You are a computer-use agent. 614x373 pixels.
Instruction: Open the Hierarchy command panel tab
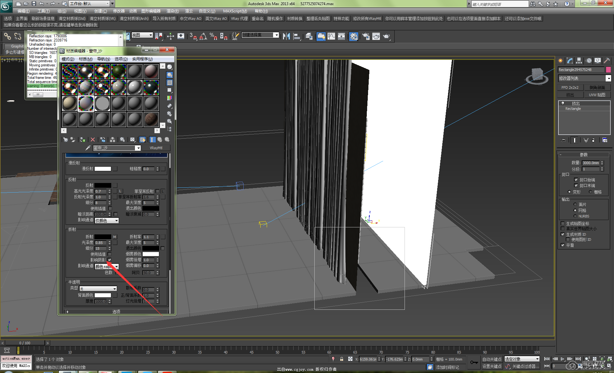point(579,60)
